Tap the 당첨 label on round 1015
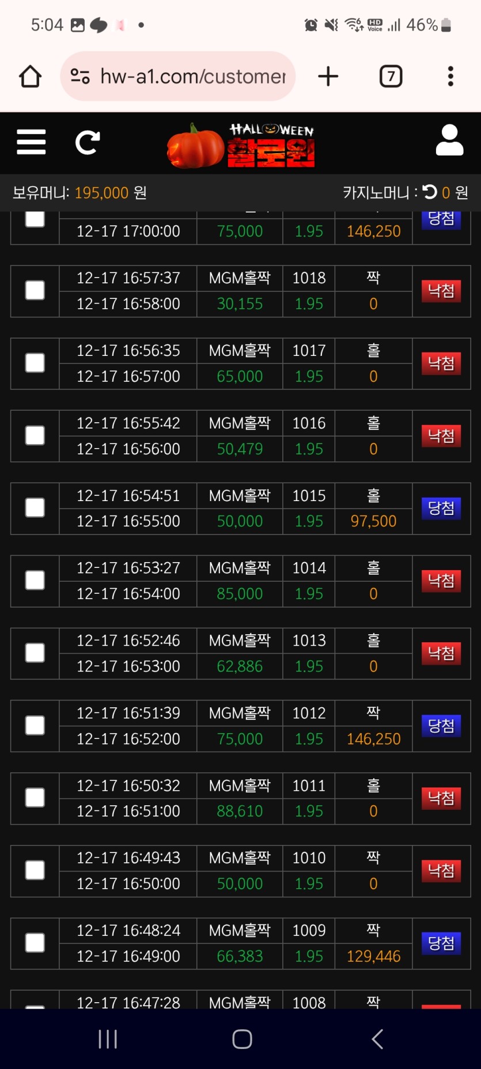 [x=441, y=508]
